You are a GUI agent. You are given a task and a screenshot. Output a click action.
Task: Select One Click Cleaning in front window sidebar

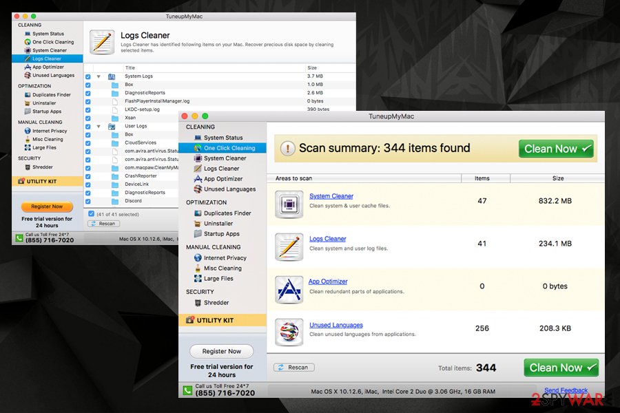pyautogui.click(x=223, y=148)
